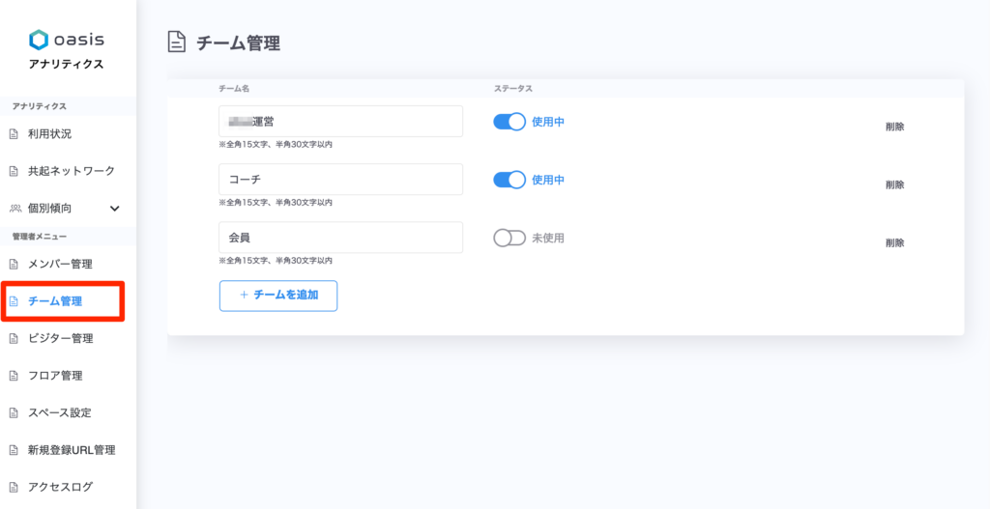This screenshot has width=990, height=509.
Task: Go to チーム管理 in the sidebar
Action: (x=55, y=301)
